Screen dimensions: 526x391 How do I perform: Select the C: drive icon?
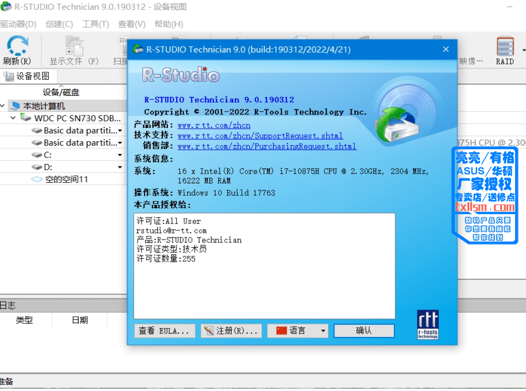[x=37, y=155]
